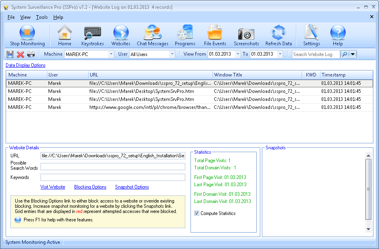This screenshot has height=249, width=379.
Task: Open the View menu
Action: pos(25,17)
